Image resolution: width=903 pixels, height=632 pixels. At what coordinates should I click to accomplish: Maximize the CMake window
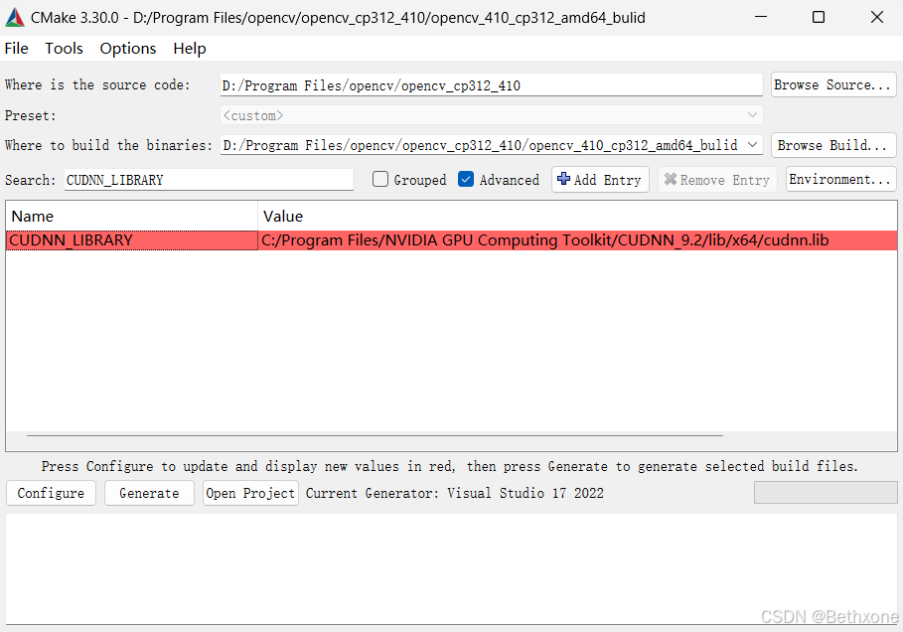pyautogui.click(x=819, y=17)
